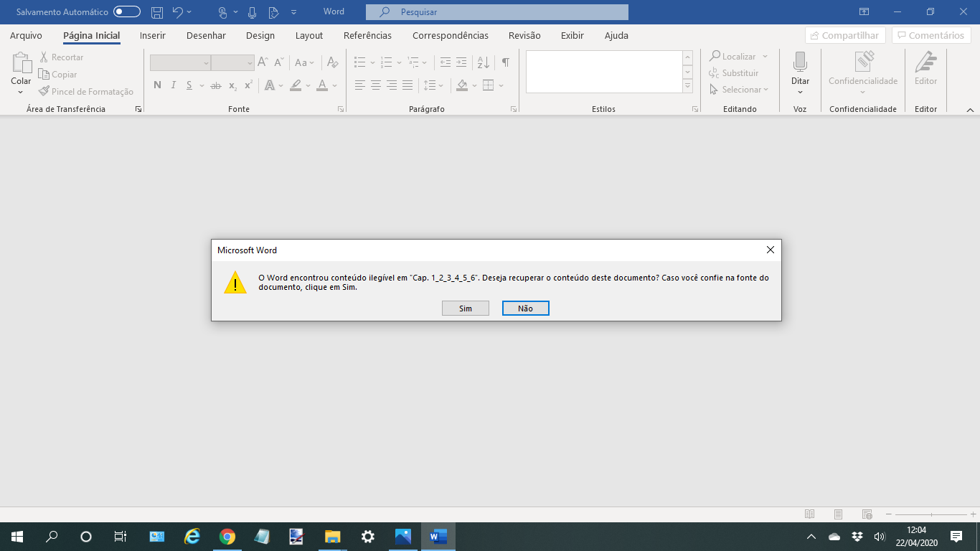Click the microphone icon in quick access toolbar
980x551 pixels.
pos(252,12)
